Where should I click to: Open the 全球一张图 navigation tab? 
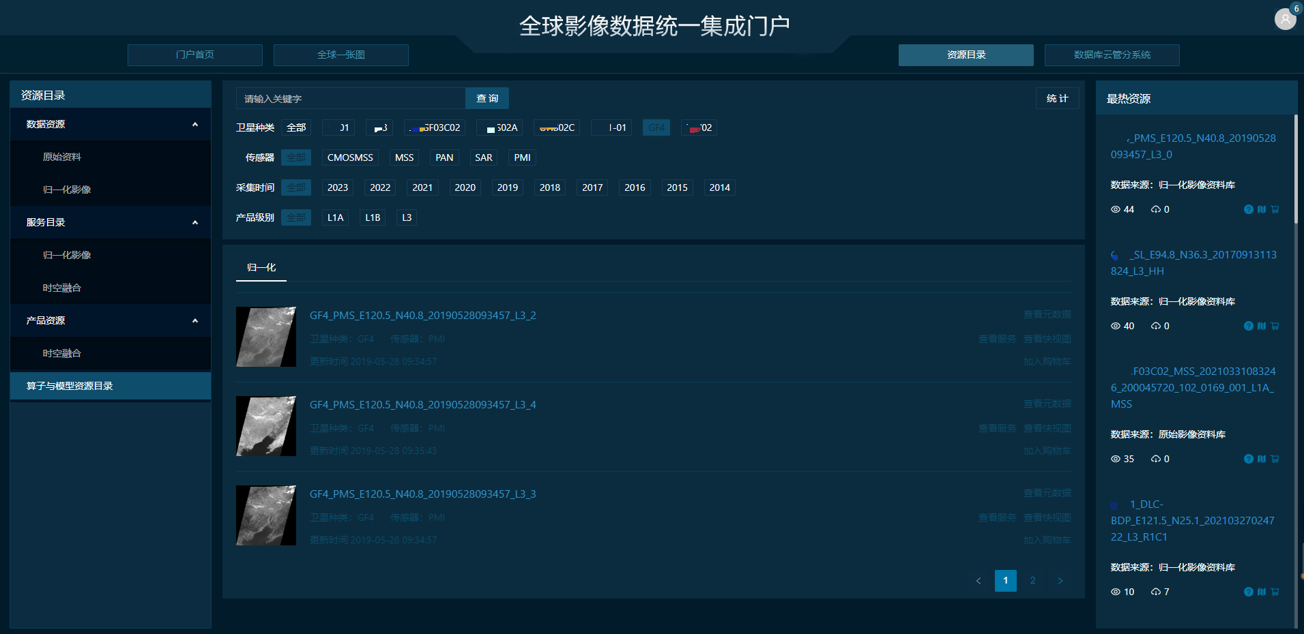click(341, 55)
